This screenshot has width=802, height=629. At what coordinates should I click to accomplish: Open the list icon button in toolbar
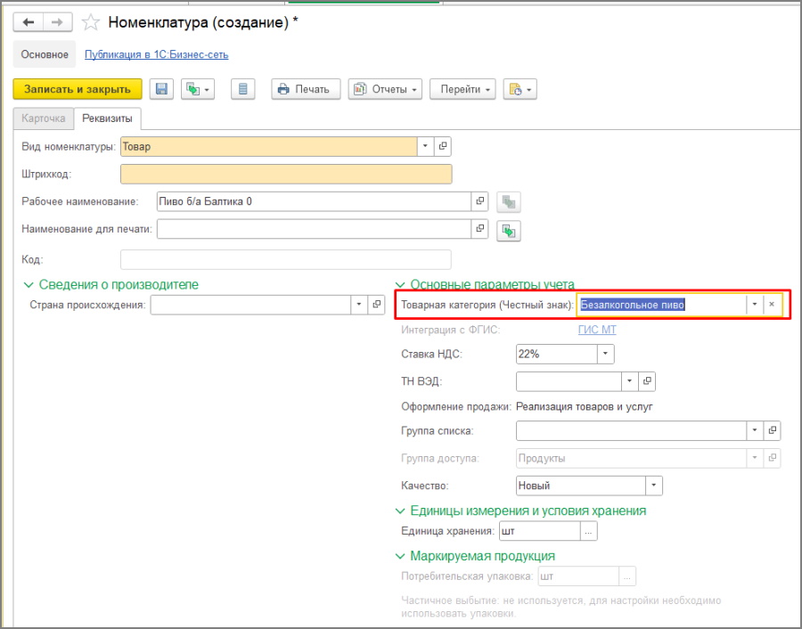pos(243,89)
